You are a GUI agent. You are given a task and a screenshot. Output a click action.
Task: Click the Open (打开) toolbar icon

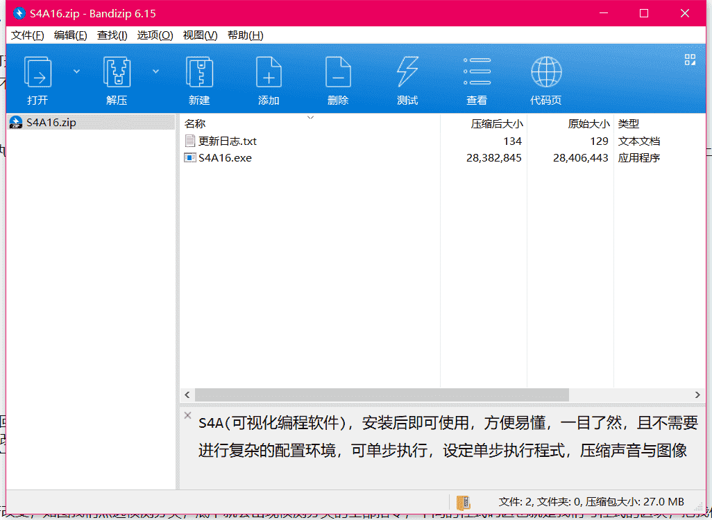pos(37,71)
